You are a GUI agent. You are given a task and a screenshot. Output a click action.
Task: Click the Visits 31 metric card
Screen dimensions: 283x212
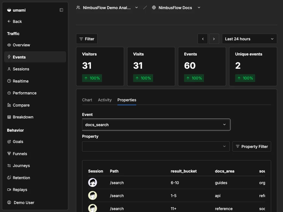pyautogui.click(x=151, y=67)
